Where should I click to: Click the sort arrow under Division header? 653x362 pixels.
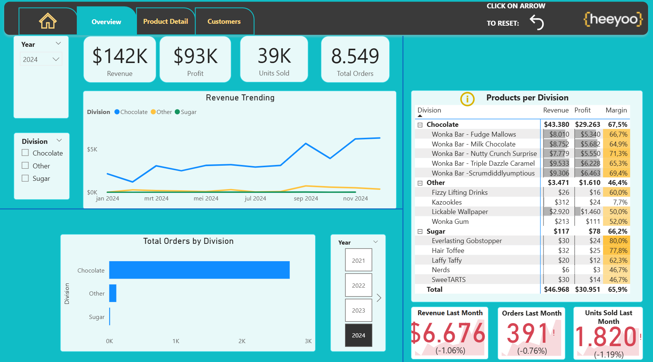click(420, 116)
